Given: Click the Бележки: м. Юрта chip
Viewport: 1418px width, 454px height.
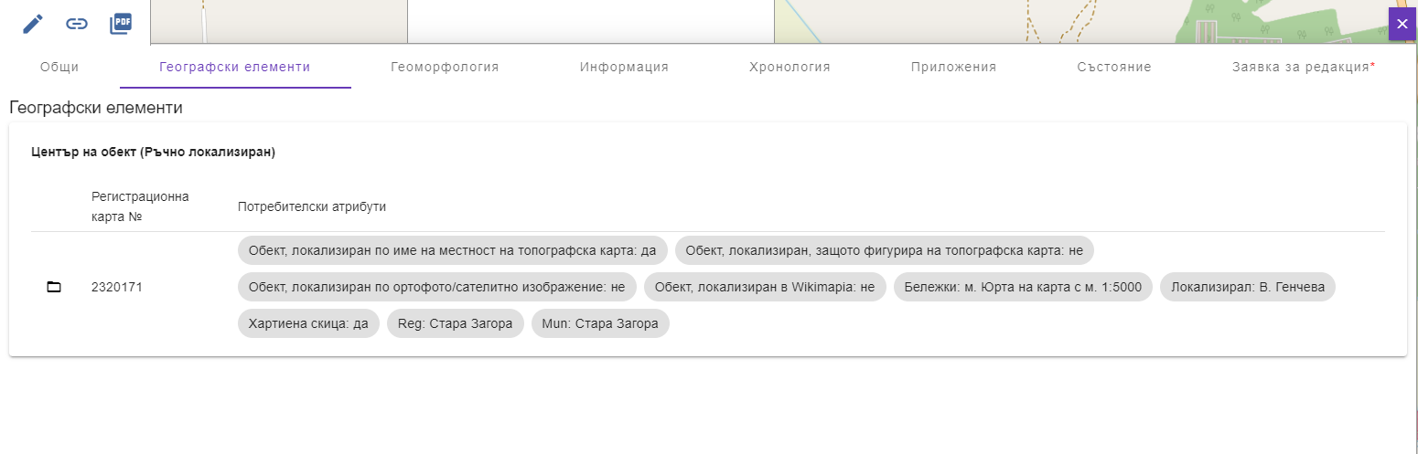Looking at the screenshot, I should 1023,287.
